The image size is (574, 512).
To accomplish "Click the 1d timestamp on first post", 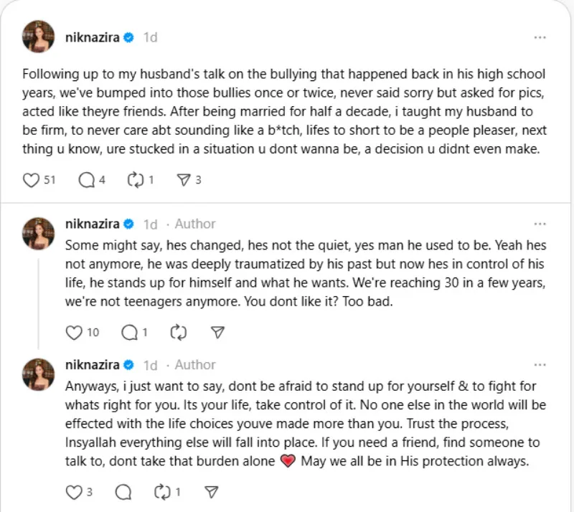I will 150,37.
